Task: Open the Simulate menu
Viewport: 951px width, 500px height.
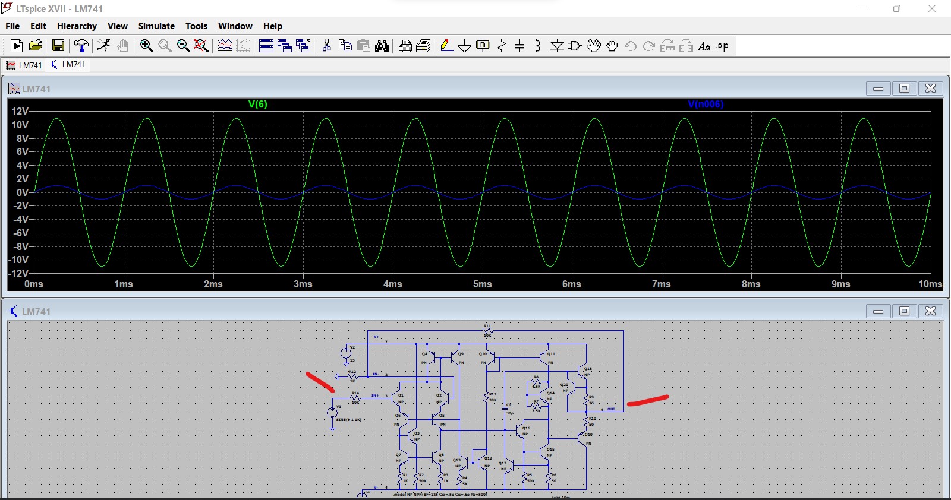Action: [x=156, y=26]
